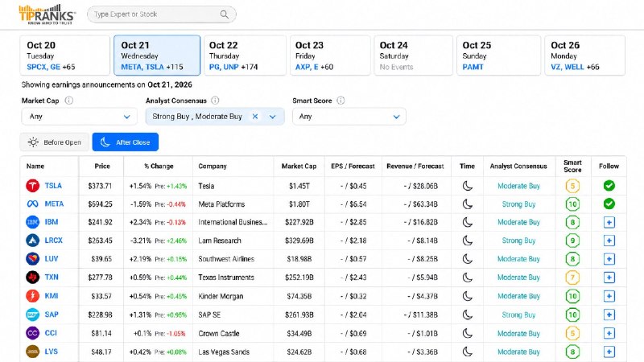Click the TipRanks logo
The height and width of the screenshot is (362, 644).
[x=47, y=14]
